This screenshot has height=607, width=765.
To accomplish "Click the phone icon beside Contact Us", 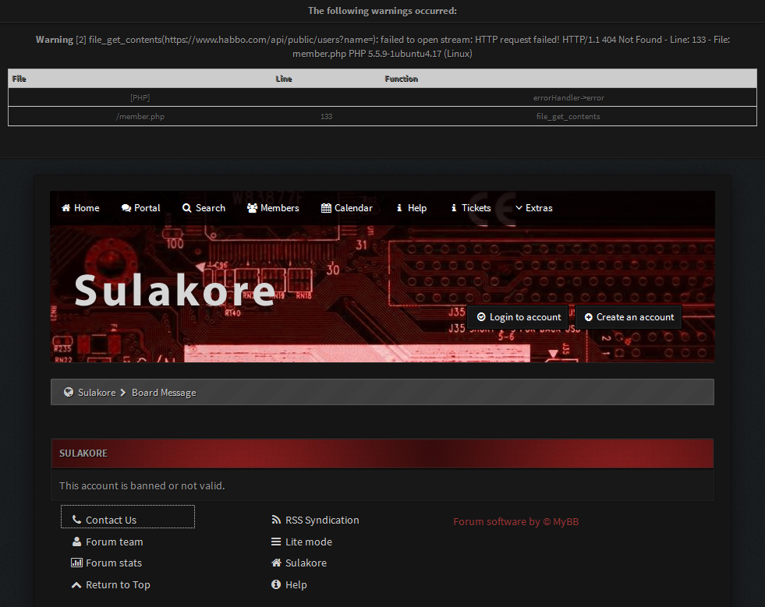I will coord(76,519).
